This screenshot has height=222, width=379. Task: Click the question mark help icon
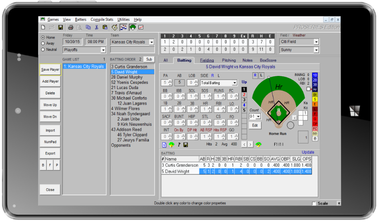(x=179, y=145)
